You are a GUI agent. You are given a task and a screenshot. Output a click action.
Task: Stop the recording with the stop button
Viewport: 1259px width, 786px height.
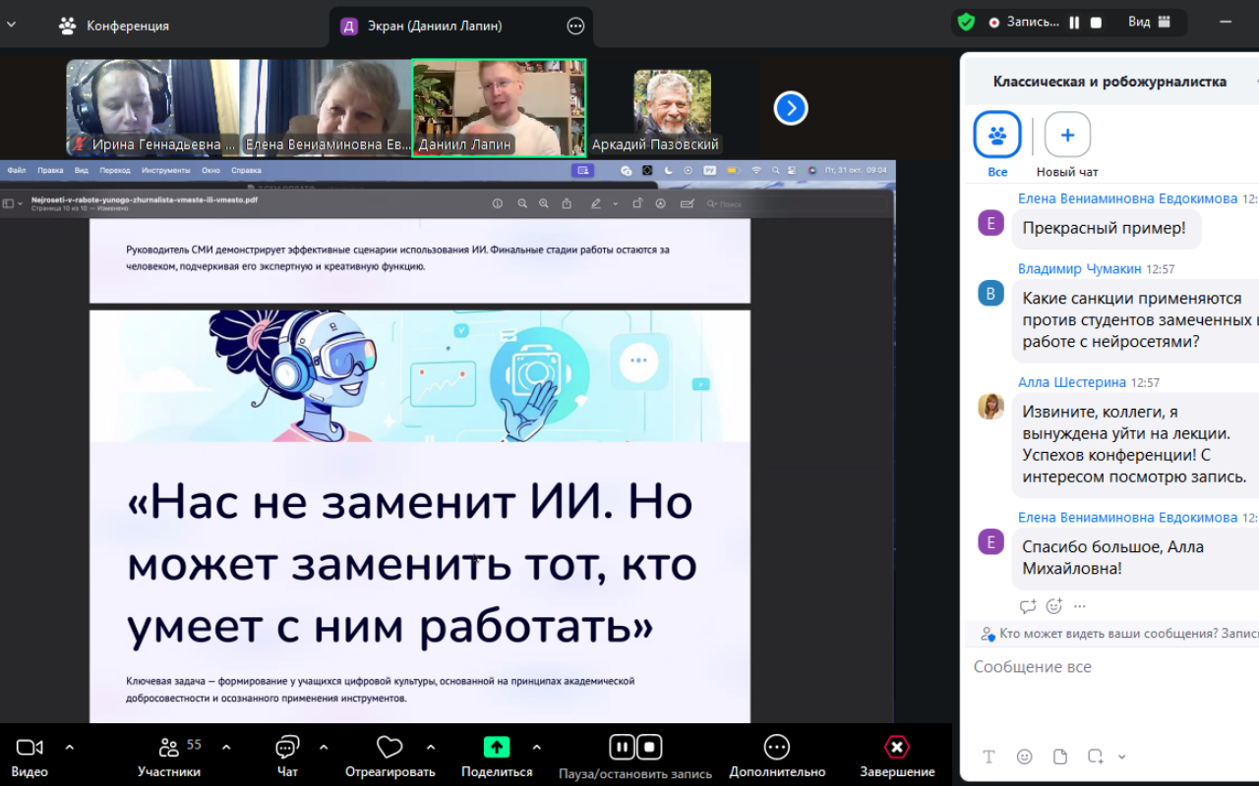tap(647, 747)
